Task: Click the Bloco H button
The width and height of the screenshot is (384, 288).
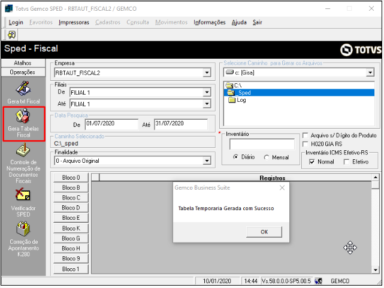Action: [x=71, y=248]
